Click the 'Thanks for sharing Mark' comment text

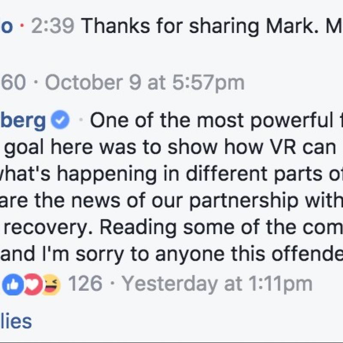click(x=211, y=27)
